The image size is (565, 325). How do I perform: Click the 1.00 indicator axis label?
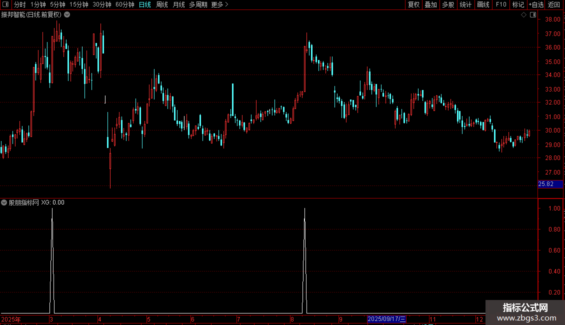(554, 208)
